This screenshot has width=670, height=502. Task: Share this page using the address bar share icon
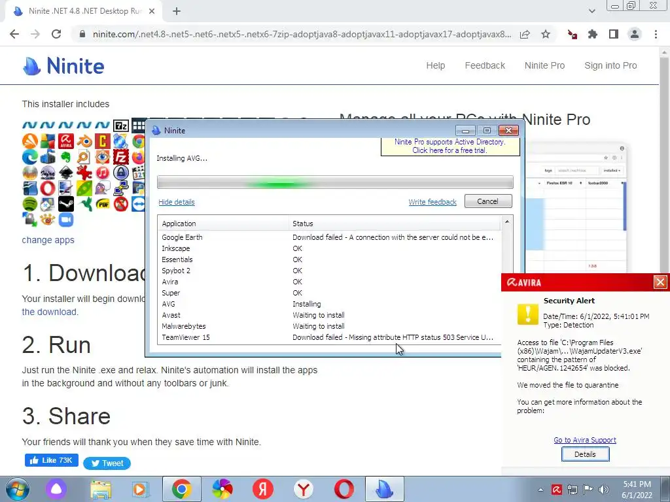pos(525,35)
